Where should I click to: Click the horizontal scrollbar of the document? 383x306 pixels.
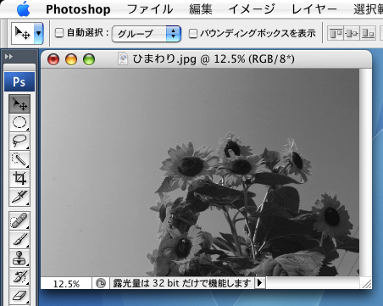[313, 283]
